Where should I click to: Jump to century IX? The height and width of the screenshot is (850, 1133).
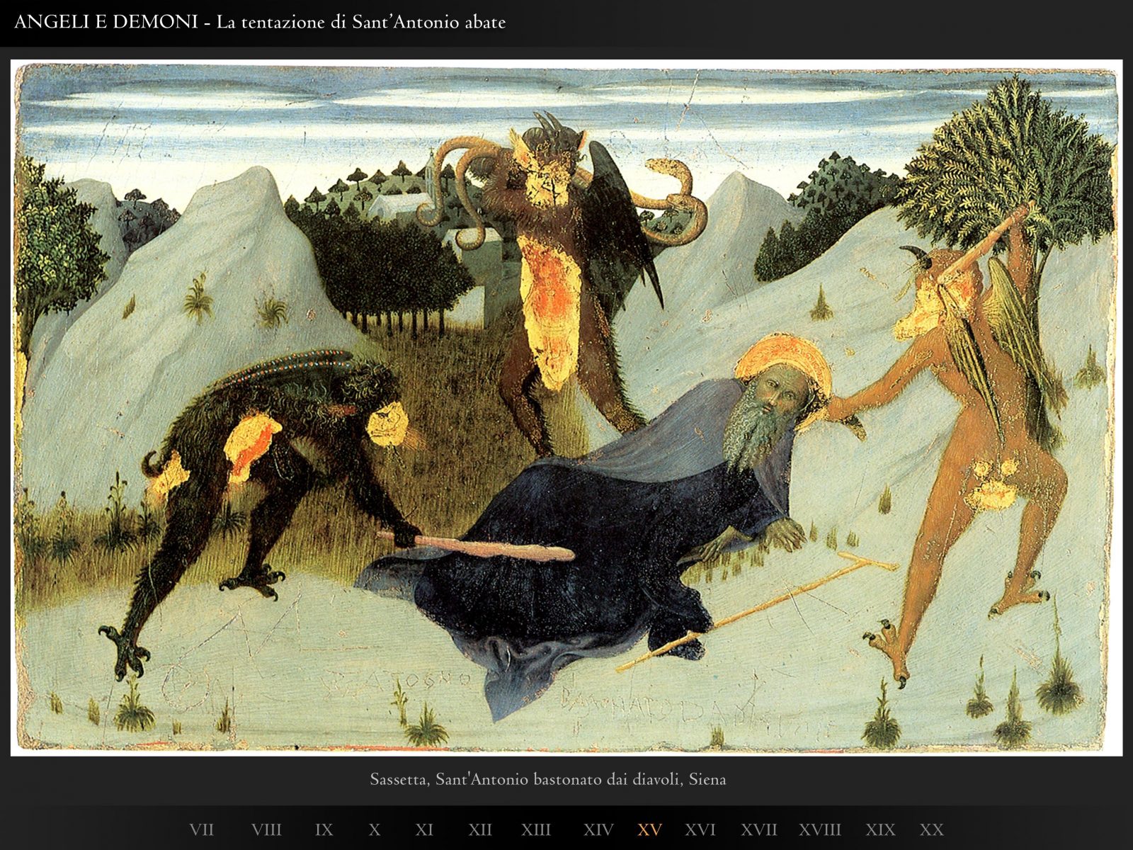pos(324,829)
